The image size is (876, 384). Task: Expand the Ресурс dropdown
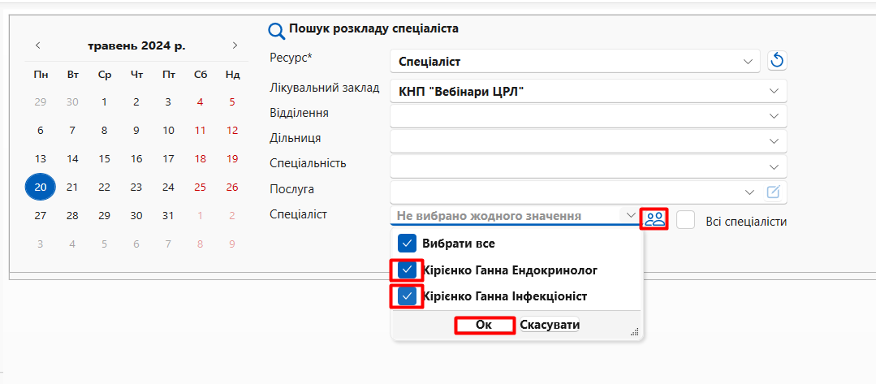(x=748, y=62)
